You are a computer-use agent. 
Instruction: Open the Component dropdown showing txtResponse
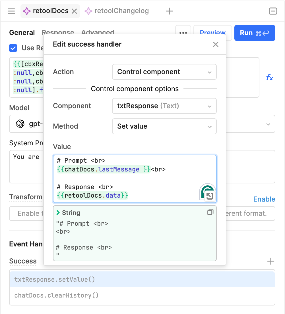coord(164,106)
